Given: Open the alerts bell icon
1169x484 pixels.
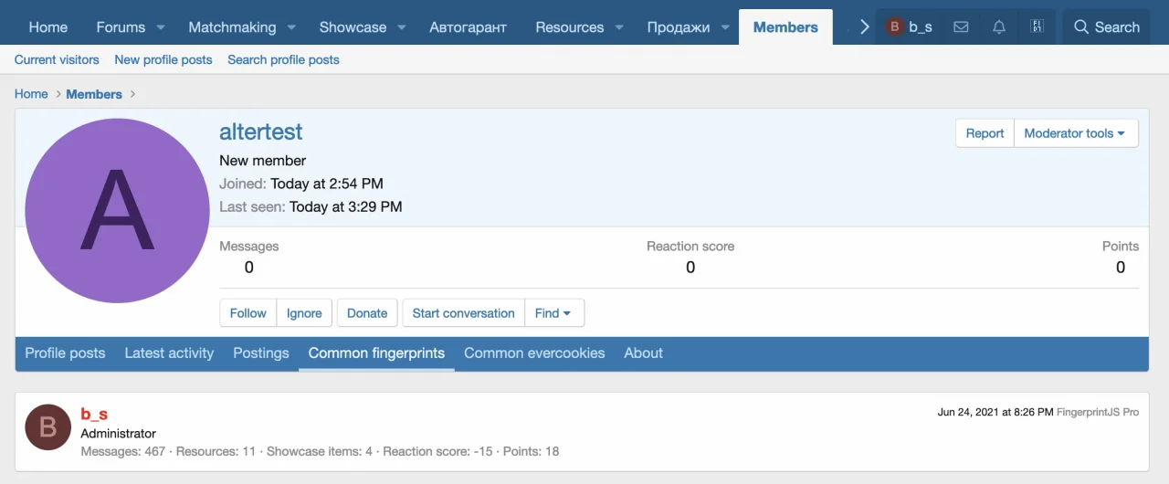Looking at the screenshot, I should (999, 27).
